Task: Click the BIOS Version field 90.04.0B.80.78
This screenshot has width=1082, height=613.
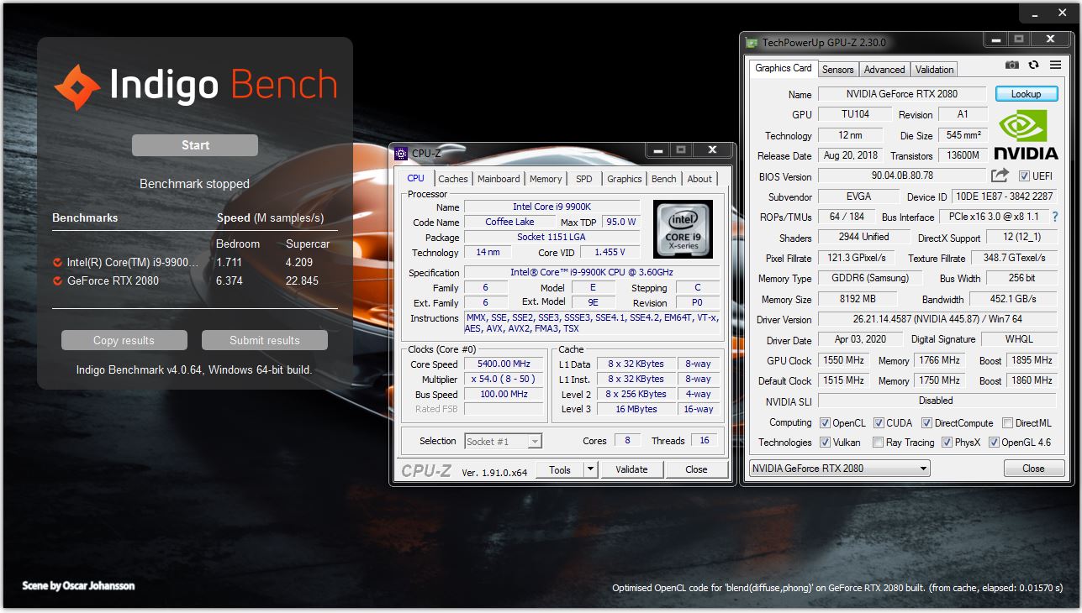Action: (x=902, y=176)
